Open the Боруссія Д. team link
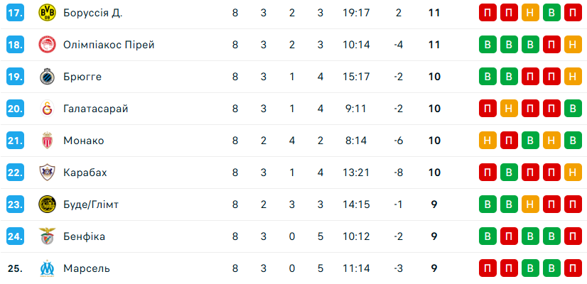The image size is (587, 284). coord(92,13)
